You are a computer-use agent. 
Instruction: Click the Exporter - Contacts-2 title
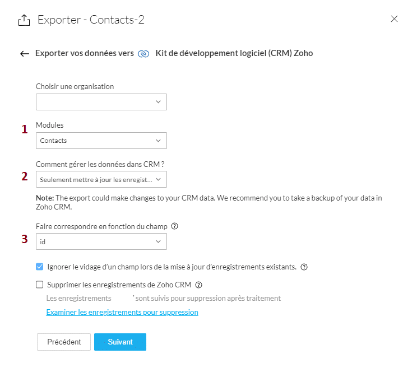pyautogui.click(x=91, y=20)
